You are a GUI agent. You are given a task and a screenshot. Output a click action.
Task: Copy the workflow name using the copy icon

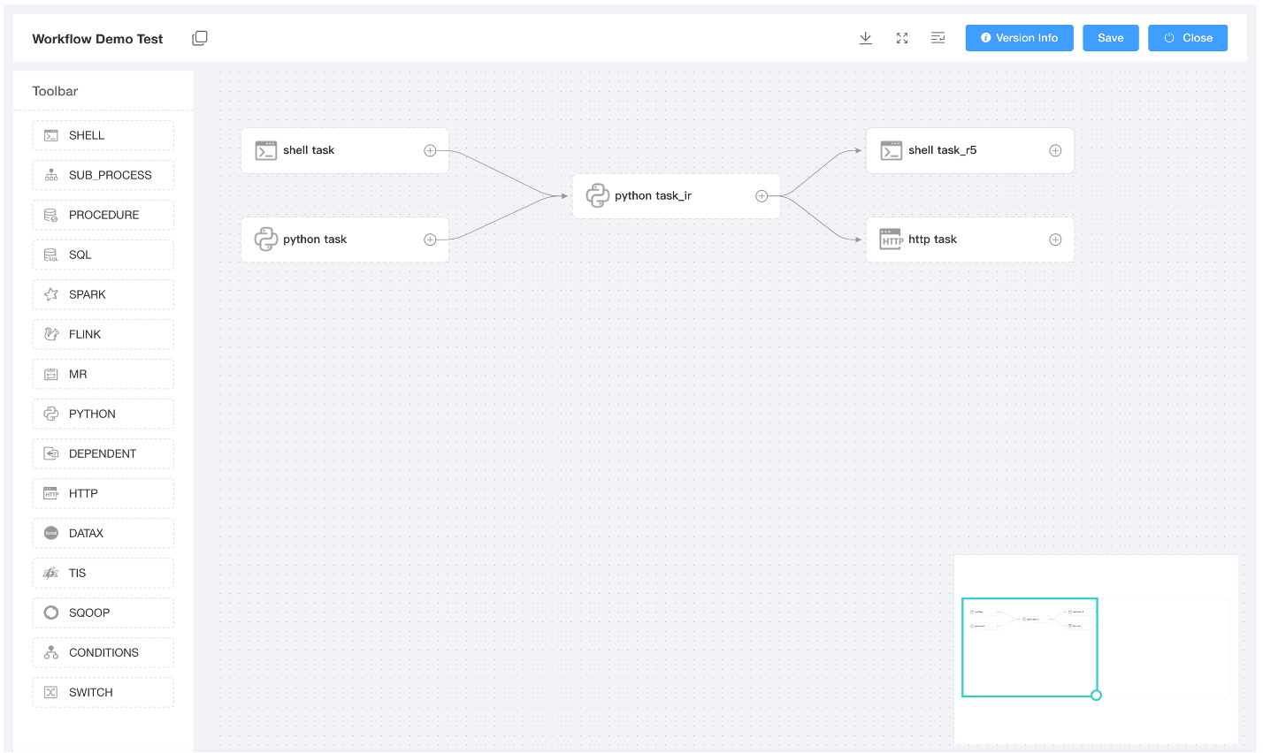tap(200, 37)
